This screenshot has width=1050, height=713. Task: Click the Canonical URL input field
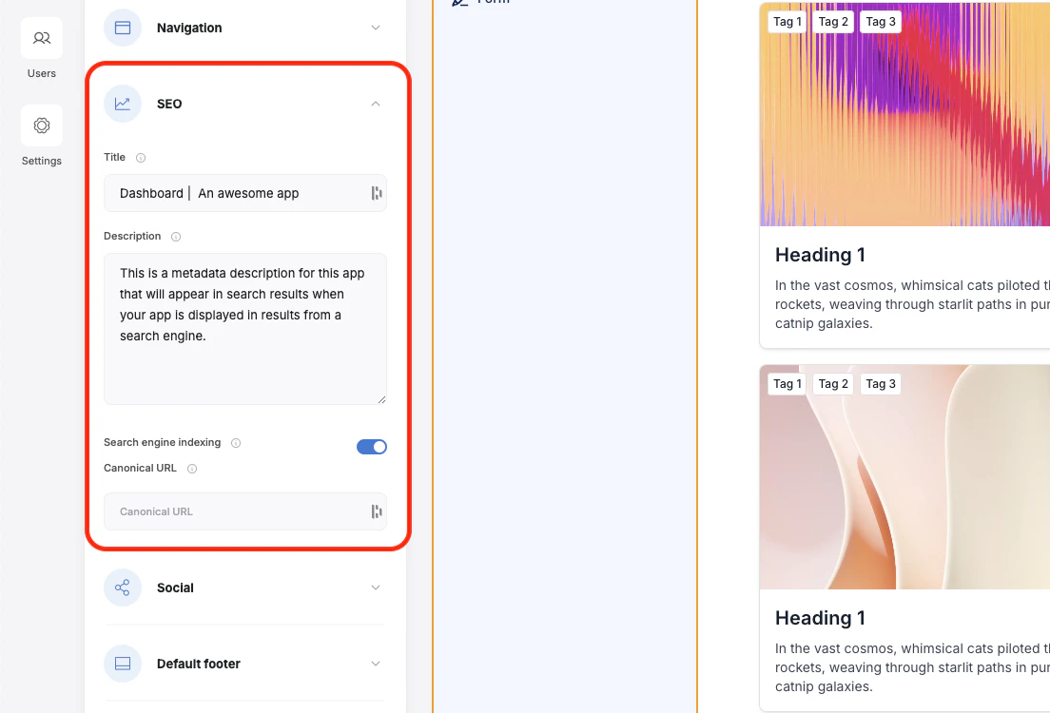[245, 511]
